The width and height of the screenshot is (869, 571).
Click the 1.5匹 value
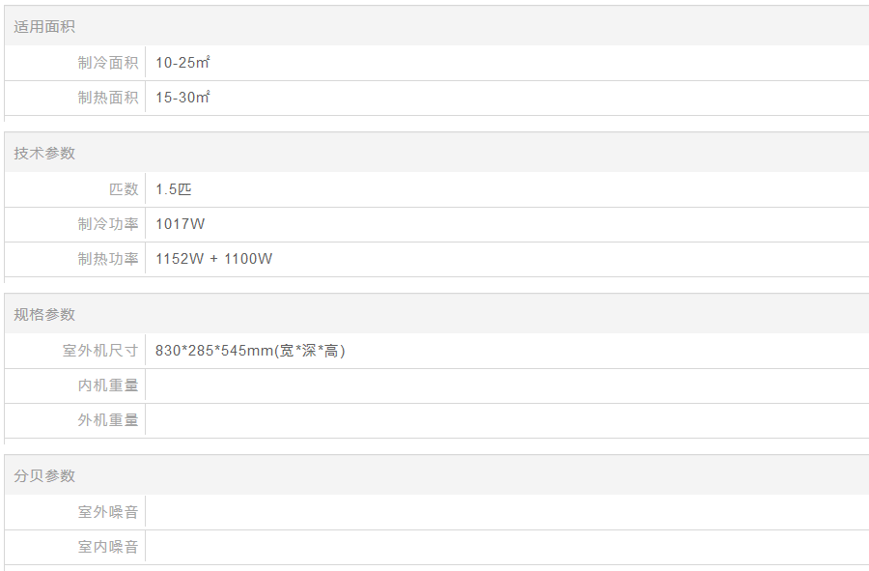174,189
